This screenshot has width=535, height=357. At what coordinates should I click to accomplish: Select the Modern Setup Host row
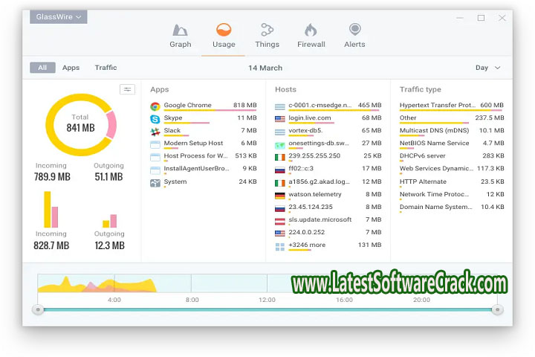point(204,144)
